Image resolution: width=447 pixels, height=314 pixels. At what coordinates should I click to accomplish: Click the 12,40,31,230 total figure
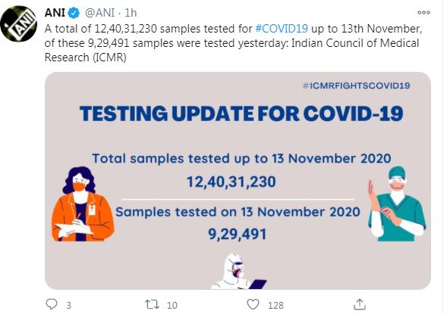click(x=231, y=182)
